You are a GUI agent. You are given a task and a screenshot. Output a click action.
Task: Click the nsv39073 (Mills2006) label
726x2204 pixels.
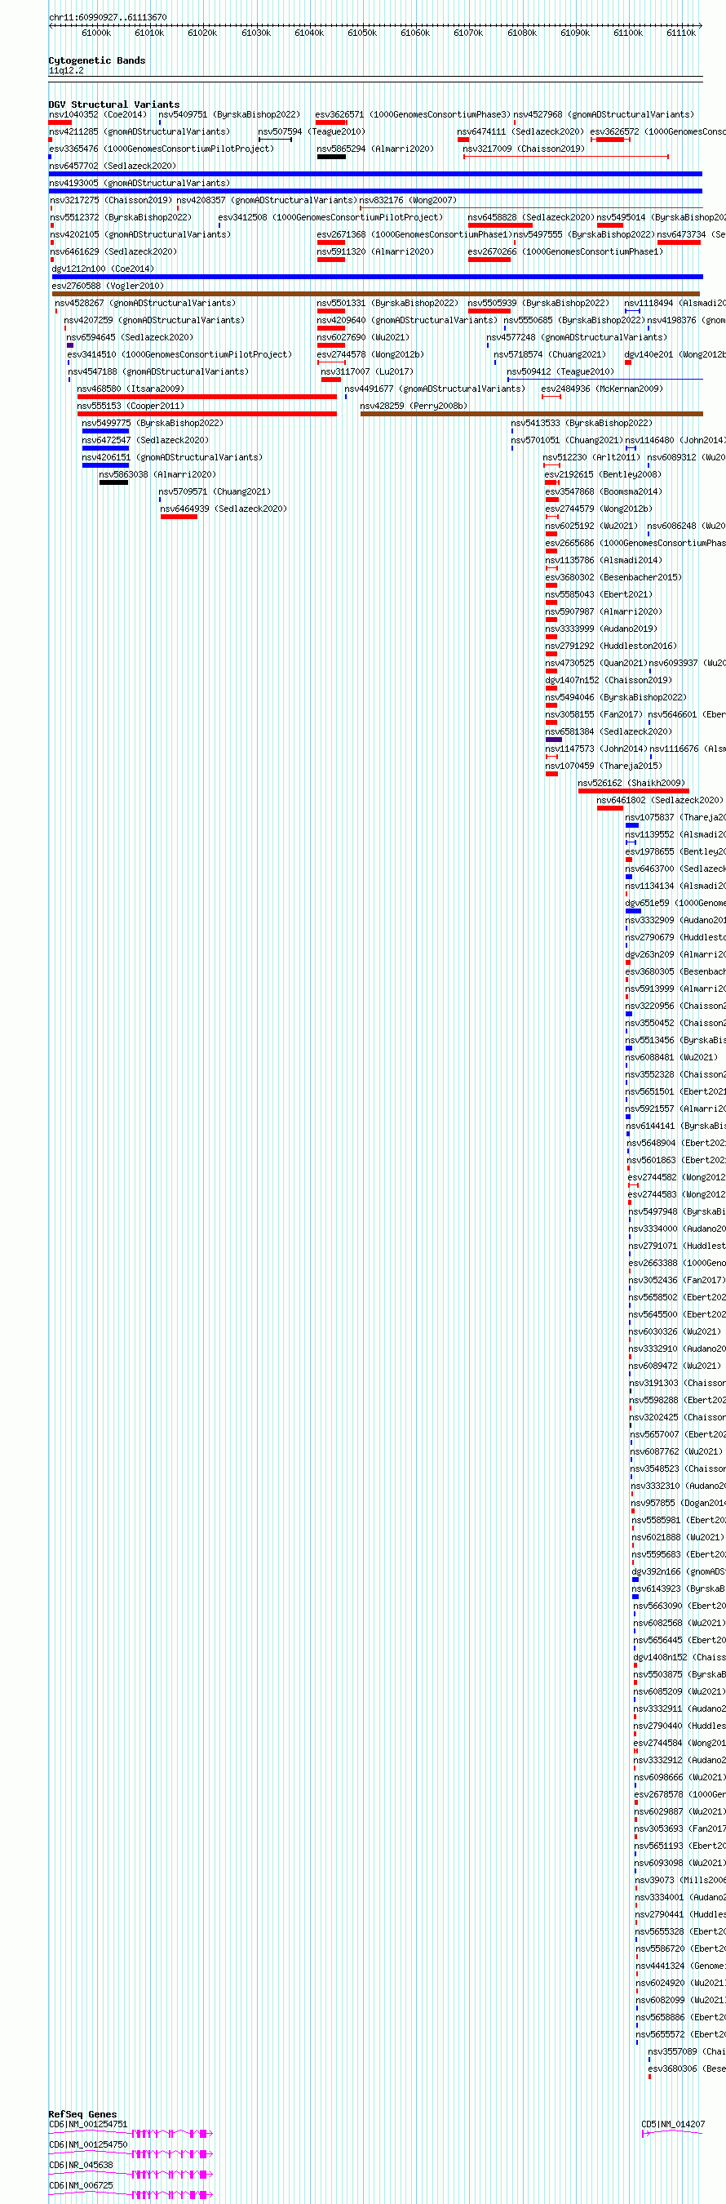[x=680, y=1879]
